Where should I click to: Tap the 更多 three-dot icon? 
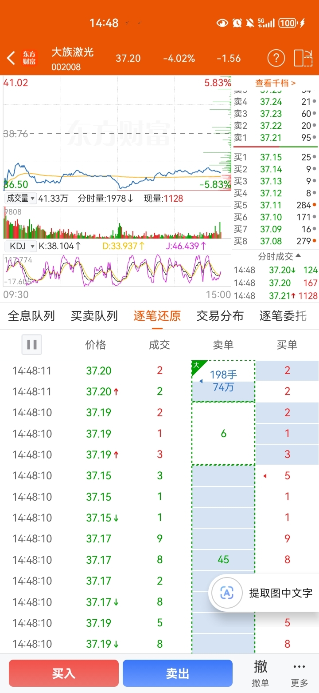coord(300,673)
